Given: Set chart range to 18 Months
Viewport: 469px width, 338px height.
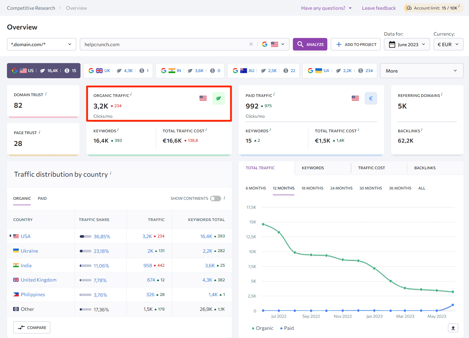Looking at the screenshot, I should [312, 188].
